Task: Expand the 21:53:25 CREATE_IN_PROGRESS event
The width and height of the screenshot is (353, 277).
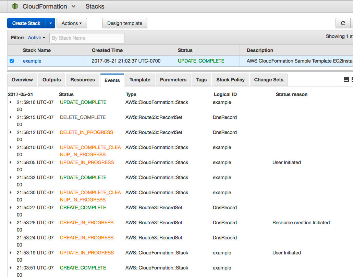Action: (11, 223)
